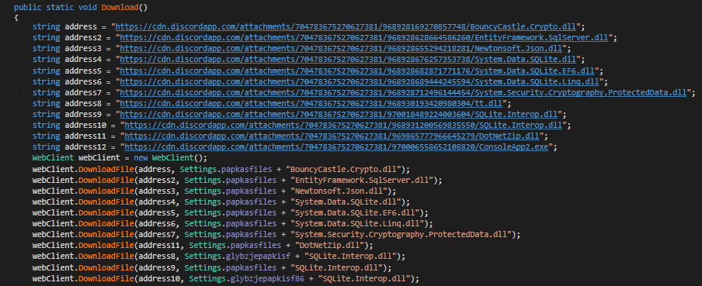702x286 pixels.
Task: Open the BouncyCastle.Crypto.dll Discord URL
Action: (x=346, y=26)
